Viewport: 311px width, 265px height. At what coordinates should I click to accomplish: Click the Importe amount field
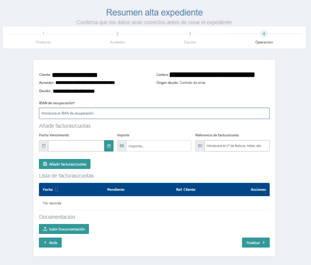point(159,146)
